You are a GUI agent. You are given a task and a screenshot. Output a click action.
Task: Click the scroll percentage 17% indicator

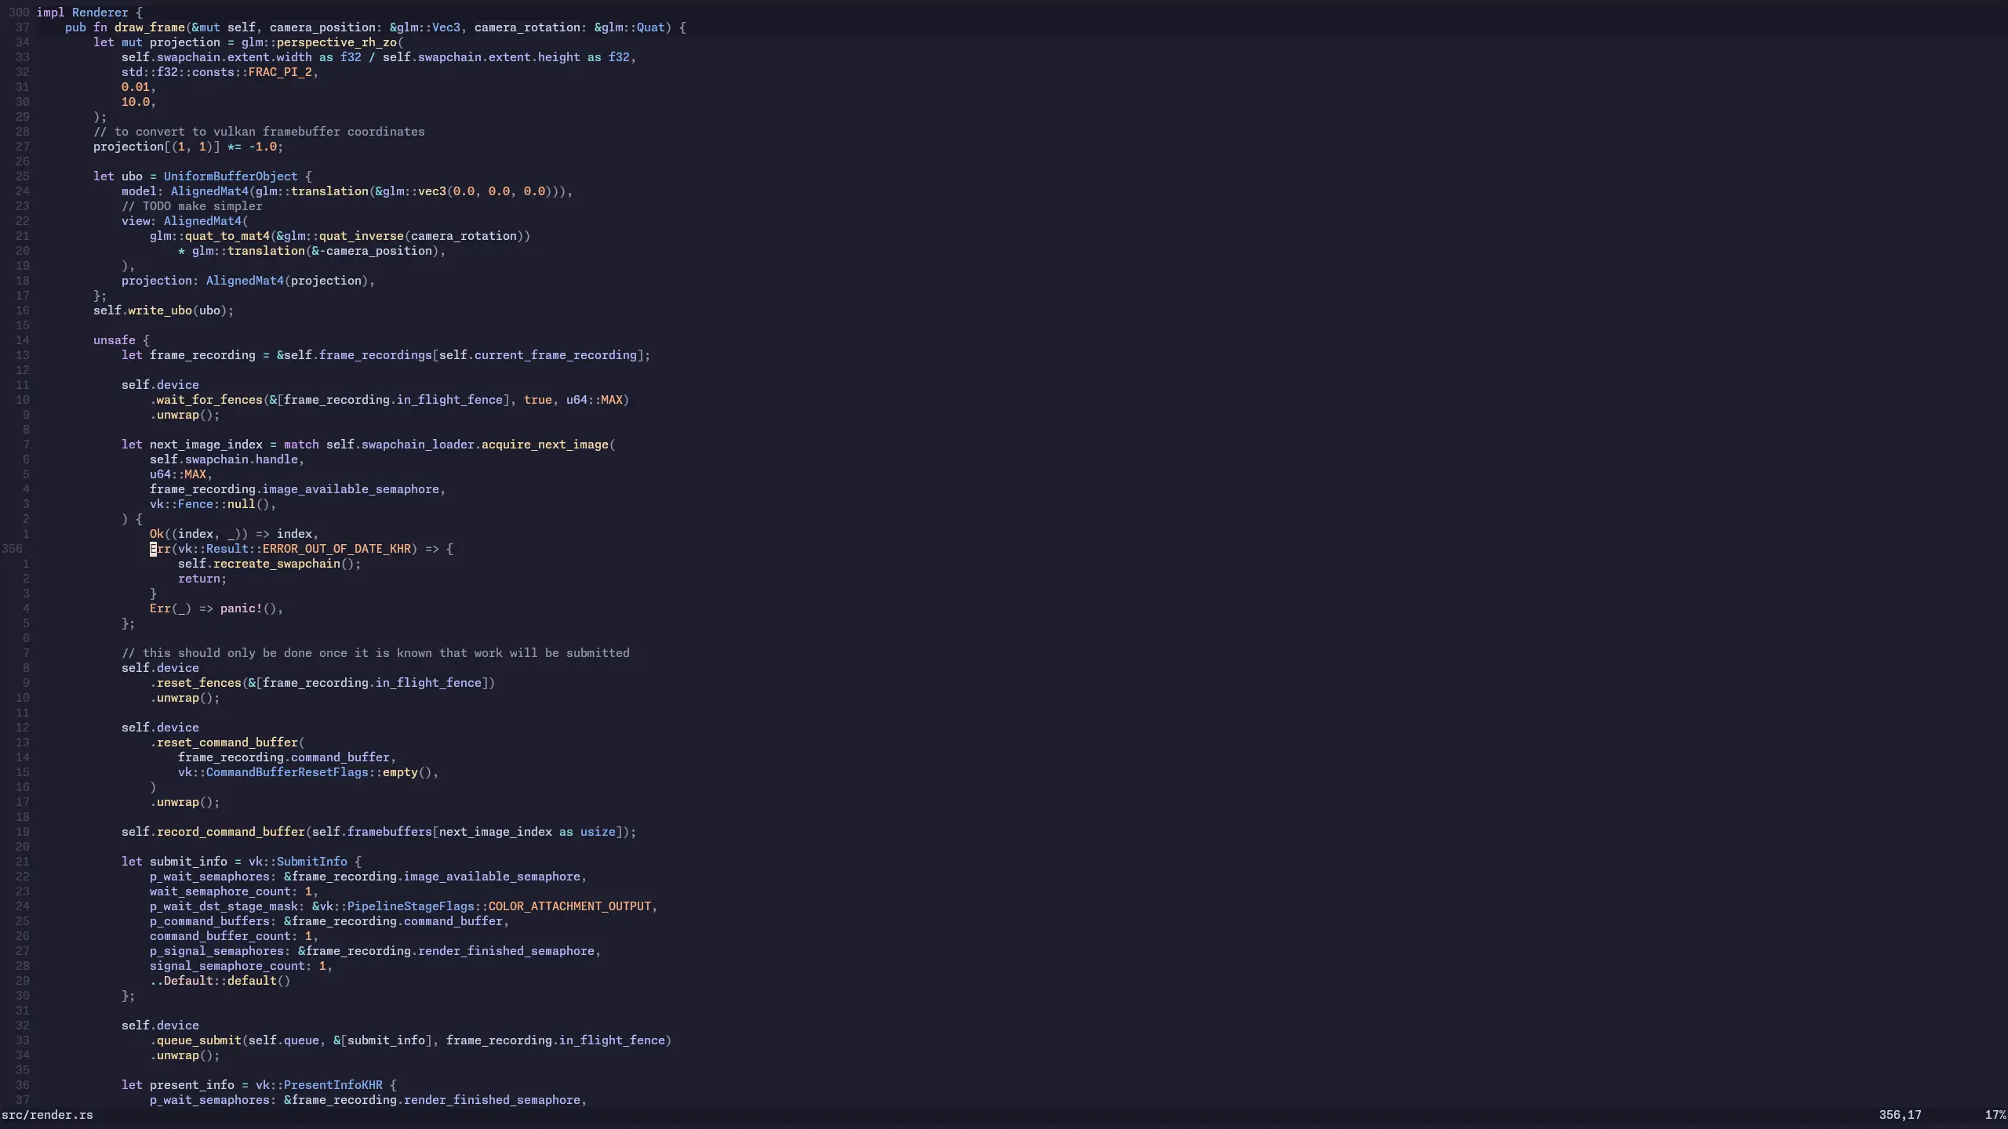[1993, 1113]
